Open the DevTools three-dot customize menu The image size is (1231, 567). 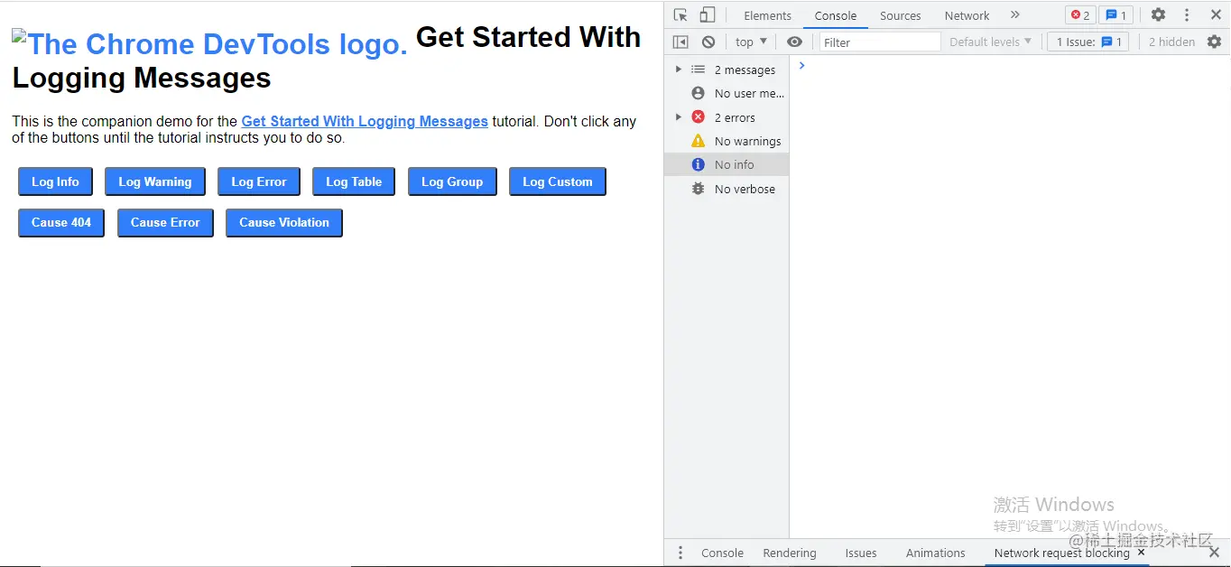tap(1187, 15)
